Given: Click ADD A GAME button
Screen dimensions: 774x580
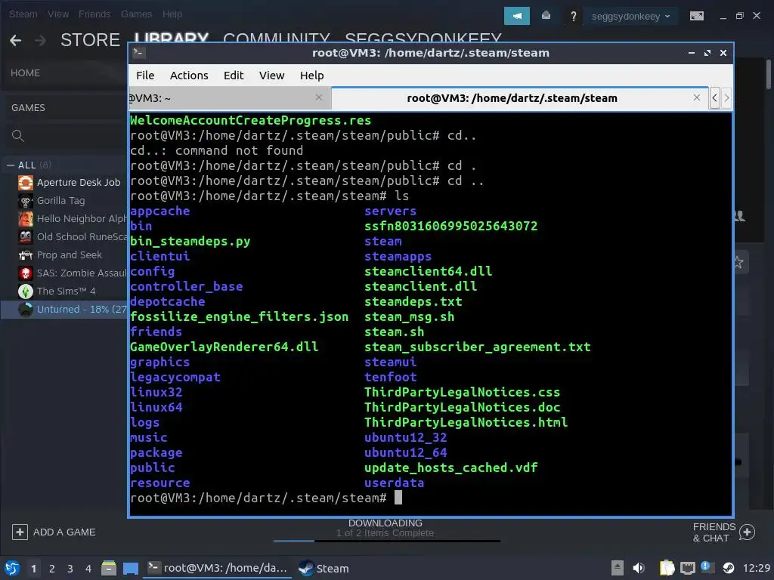Looking at the screenshot, I should tap(54, 532).
